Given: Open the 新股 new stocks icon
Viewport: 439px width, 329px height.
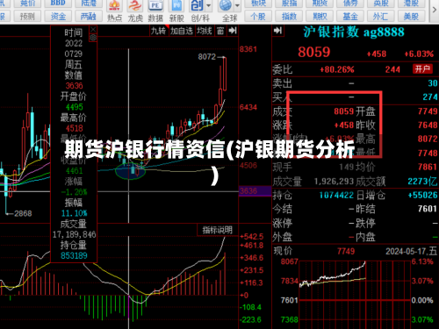Looking at the screenshot, I should pyautogui.click(x=176, y=11).
